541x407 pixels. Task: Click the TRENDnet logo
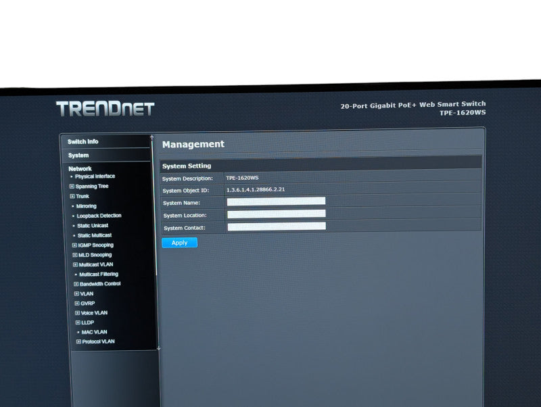[105, 109]
